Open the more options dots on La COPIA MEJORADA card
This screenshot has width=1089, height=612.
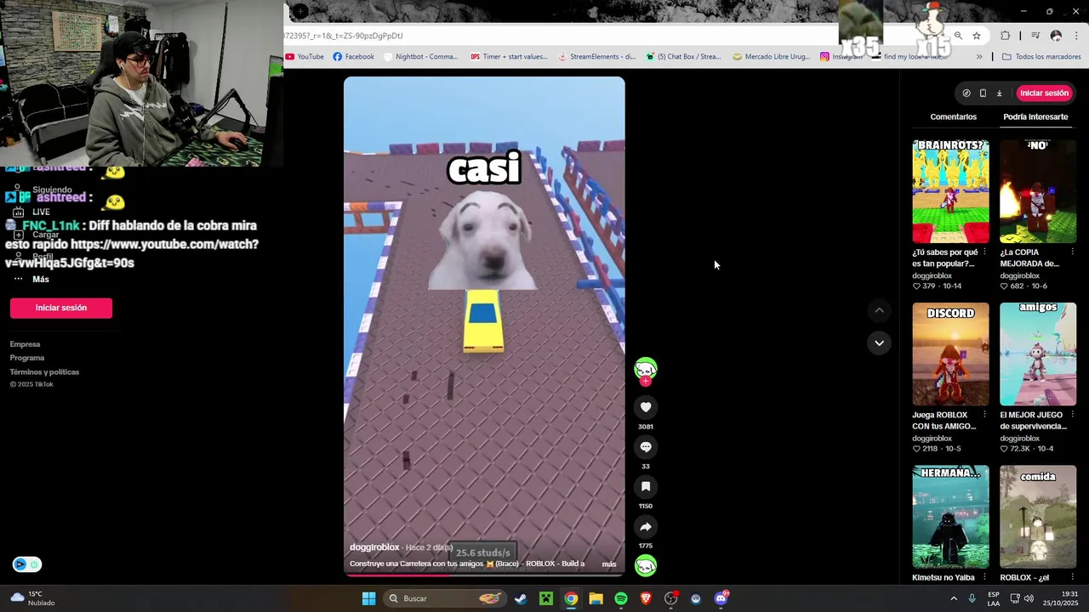1071,252
